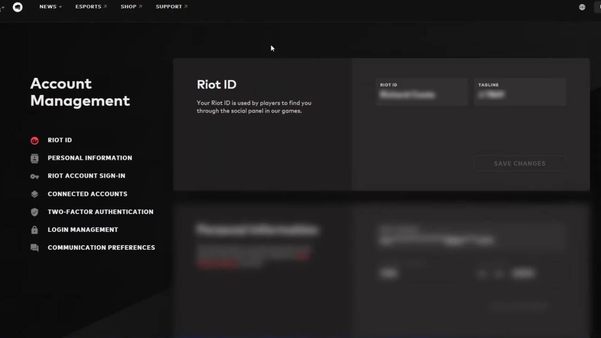
Task: Click the key icon for Riot Account Sign-In
Action: coord(34,177)
